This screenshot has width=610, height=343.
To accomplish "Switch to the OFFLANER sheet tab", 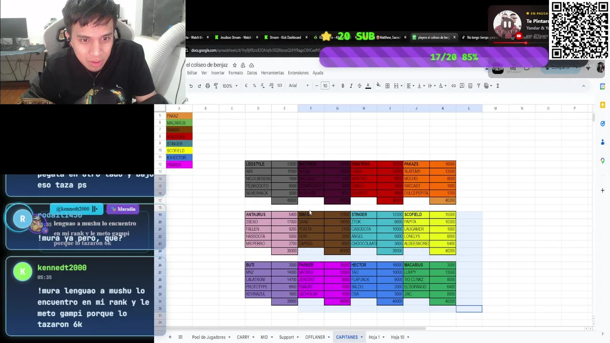I will pyautogui.click(x=315, y=337).
